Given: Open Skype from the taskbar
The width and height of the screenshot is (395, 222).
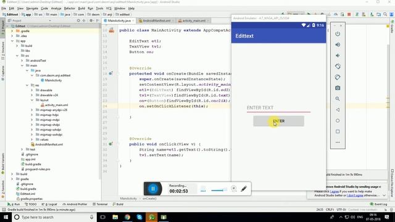Looking at the screenshot, I should 139,217.
